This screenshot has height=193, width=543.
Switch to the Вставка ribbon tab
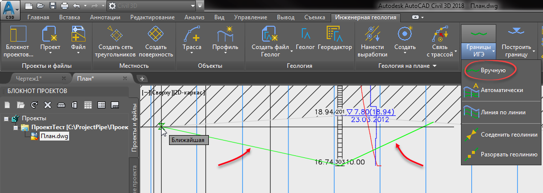point(70,18)
